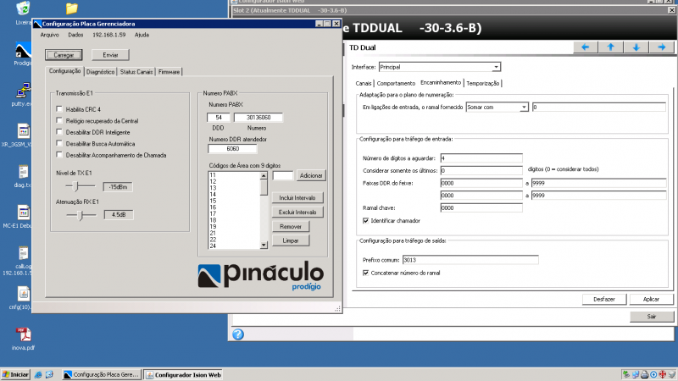Click the blue help question mark icon
The width and height of the screenshot is (678, 381).
(239, 334)
